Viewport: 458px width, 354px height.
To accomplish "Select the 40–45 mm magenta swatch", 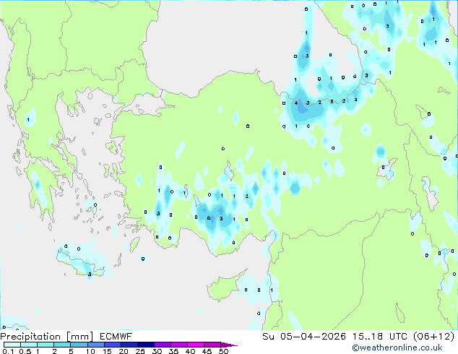I will pos(196,345).
